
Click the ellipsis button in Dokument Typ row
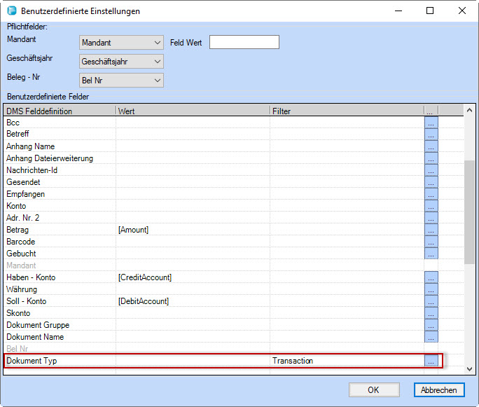pyautogui.click(x=431, y=361)
